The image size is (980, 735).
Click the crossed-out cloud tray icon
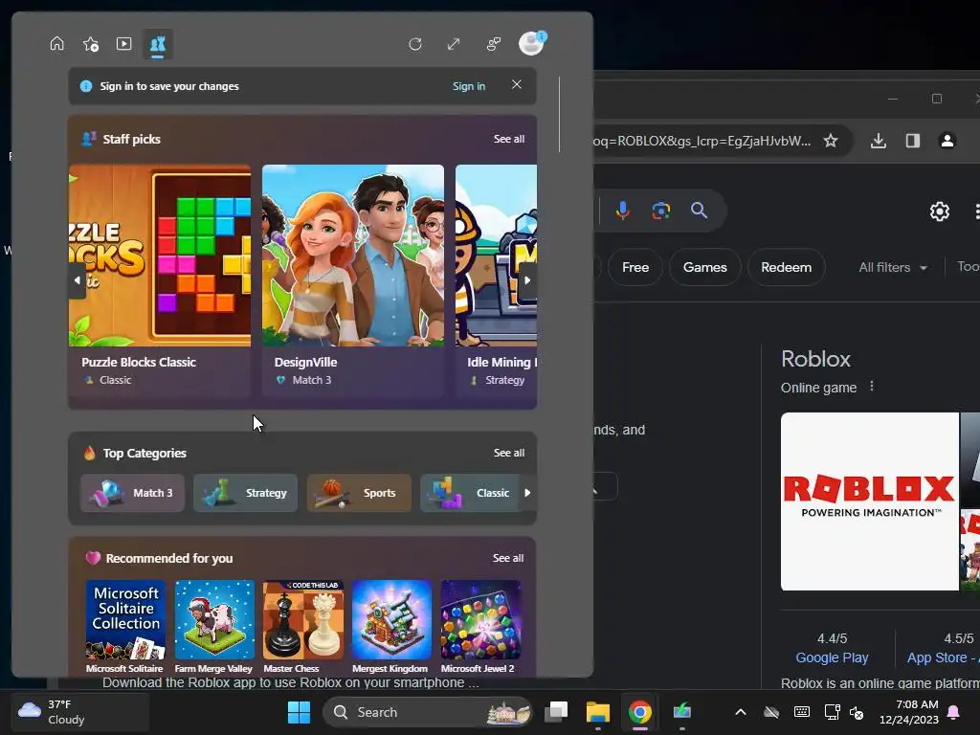pos(771,712)
